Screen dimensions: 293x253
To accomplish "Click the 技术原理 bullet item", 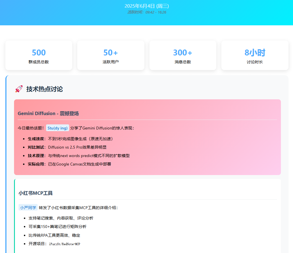I will [x=79, y=156].
